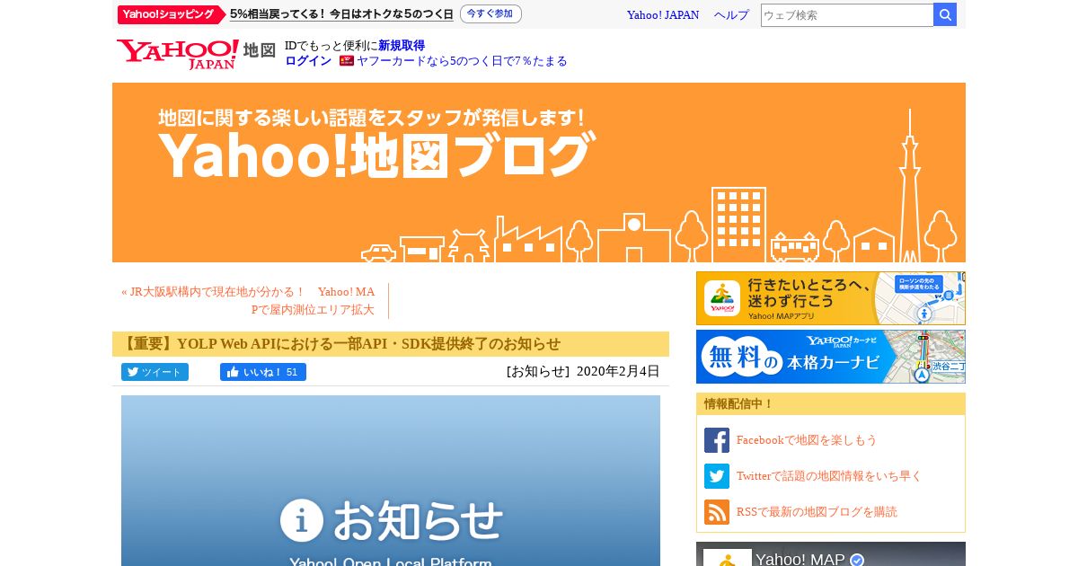The height and width of the screenshot is (566, 1078).
Task: Open the 5%相当戻ってくる shopping promo link
Action: click(341, 14)
